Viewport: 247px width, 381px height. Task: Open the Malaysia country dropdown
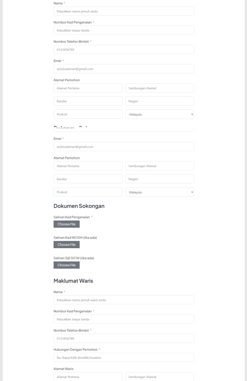pos(159,114)
